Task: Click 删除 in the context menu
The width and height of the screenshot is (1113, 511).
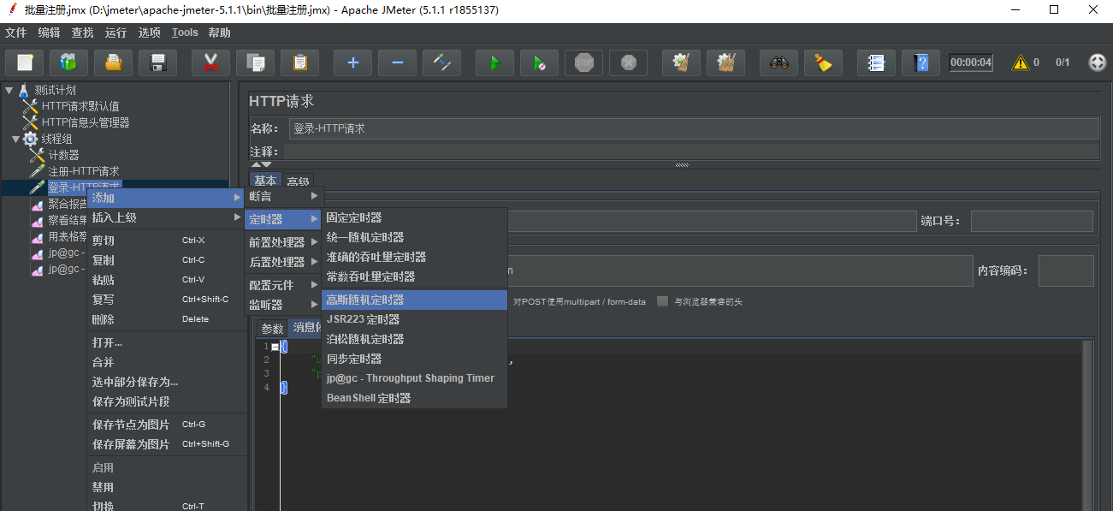Action: coord(166,319)
